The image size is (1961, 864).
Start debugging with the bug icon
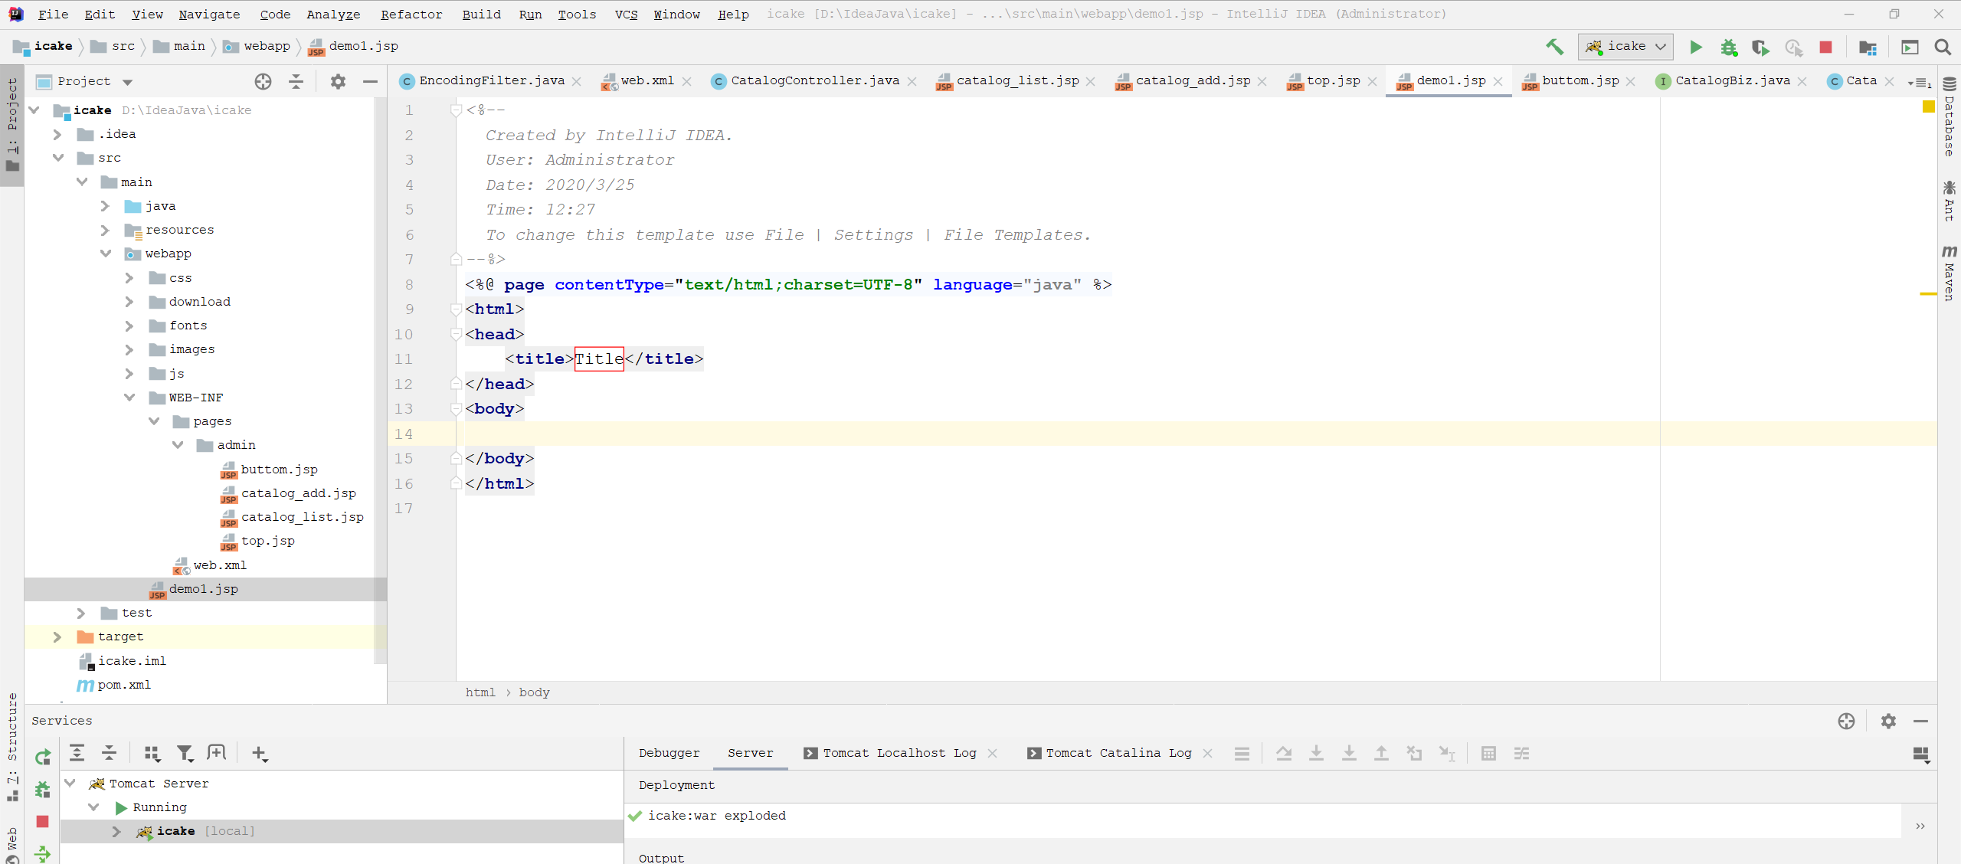(1729, 47)
